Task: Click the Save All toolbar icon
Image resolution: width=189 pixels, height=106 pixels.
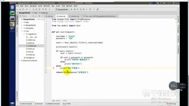Action: pos(20,9)
